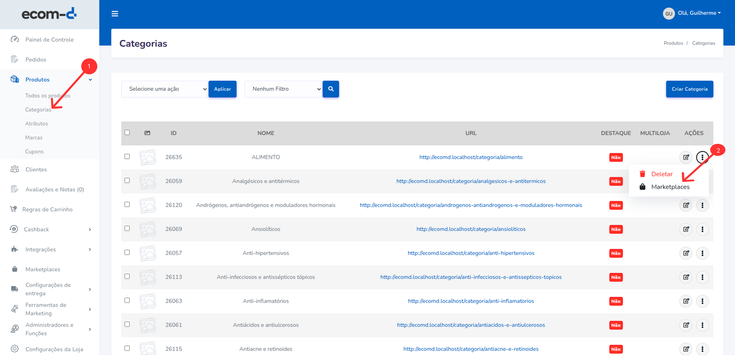Expand Administradores e Funções chevron
The height and width of the screenshot is (356, 735).
(x=90, y=329)
